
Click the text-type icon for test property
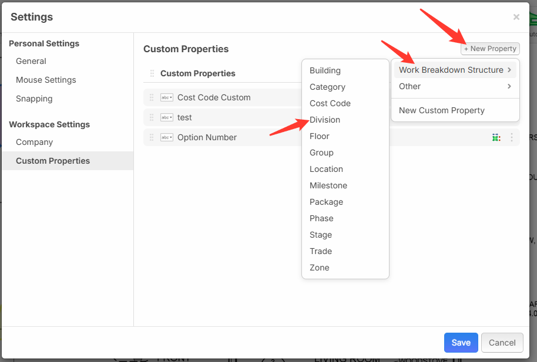point(167,117)
